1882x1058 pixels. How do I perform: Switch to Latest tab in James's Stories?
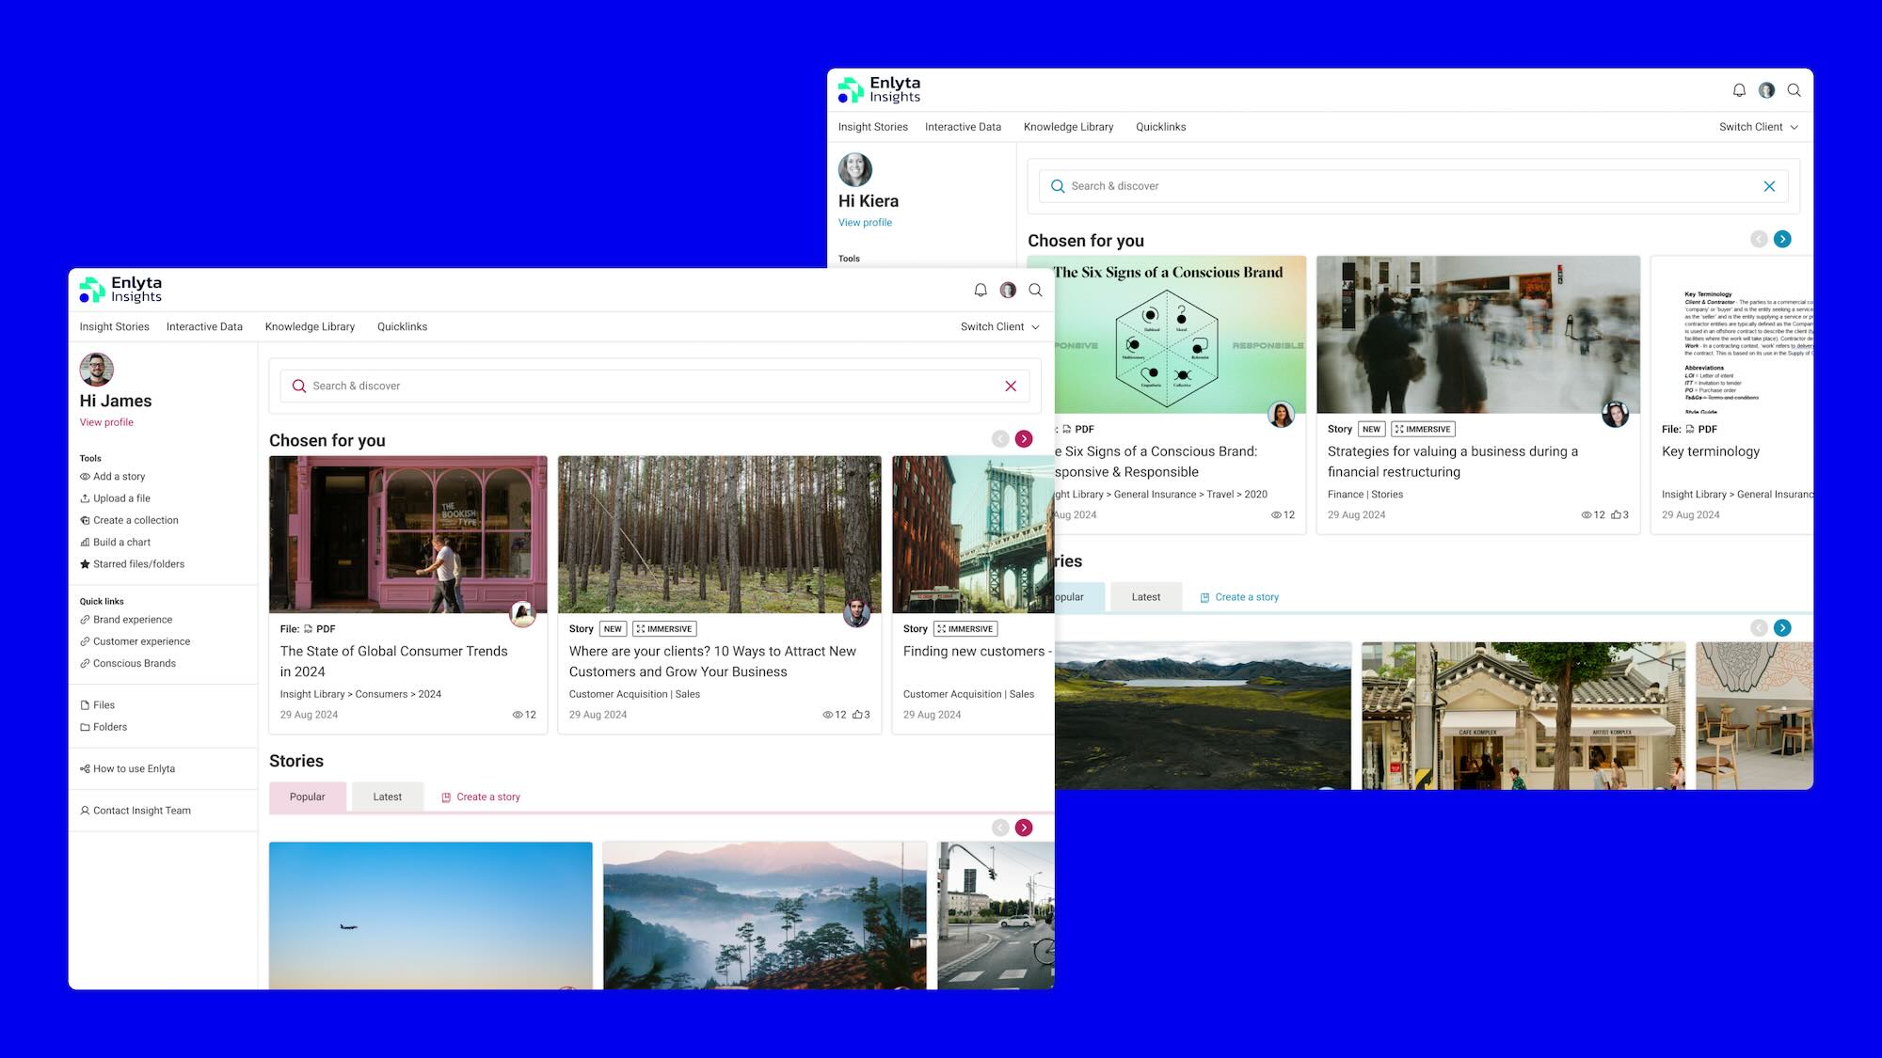point(387,797)
